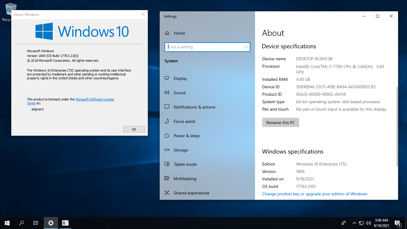Click the volume speaker in system tray

[x=369, y=223]
